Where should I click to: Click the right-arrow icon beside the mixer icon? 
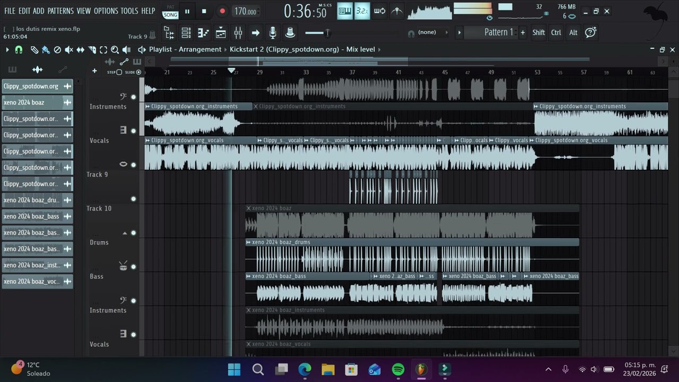coord(255,33)
